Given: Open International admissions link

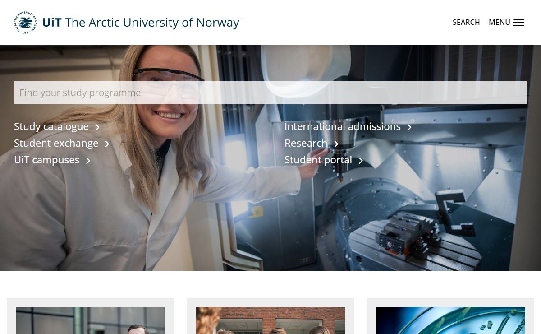Looking at the screenshot, I should click(x=343, y=126).
